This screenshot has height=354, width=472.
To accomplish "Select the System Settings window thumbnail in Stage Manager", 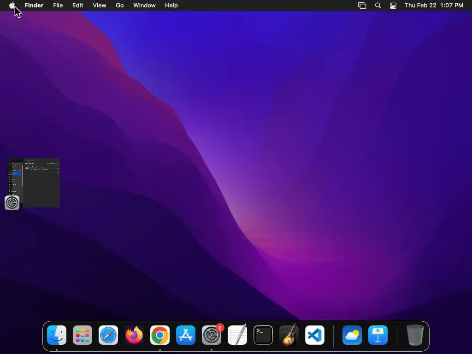I will (33, 183).
